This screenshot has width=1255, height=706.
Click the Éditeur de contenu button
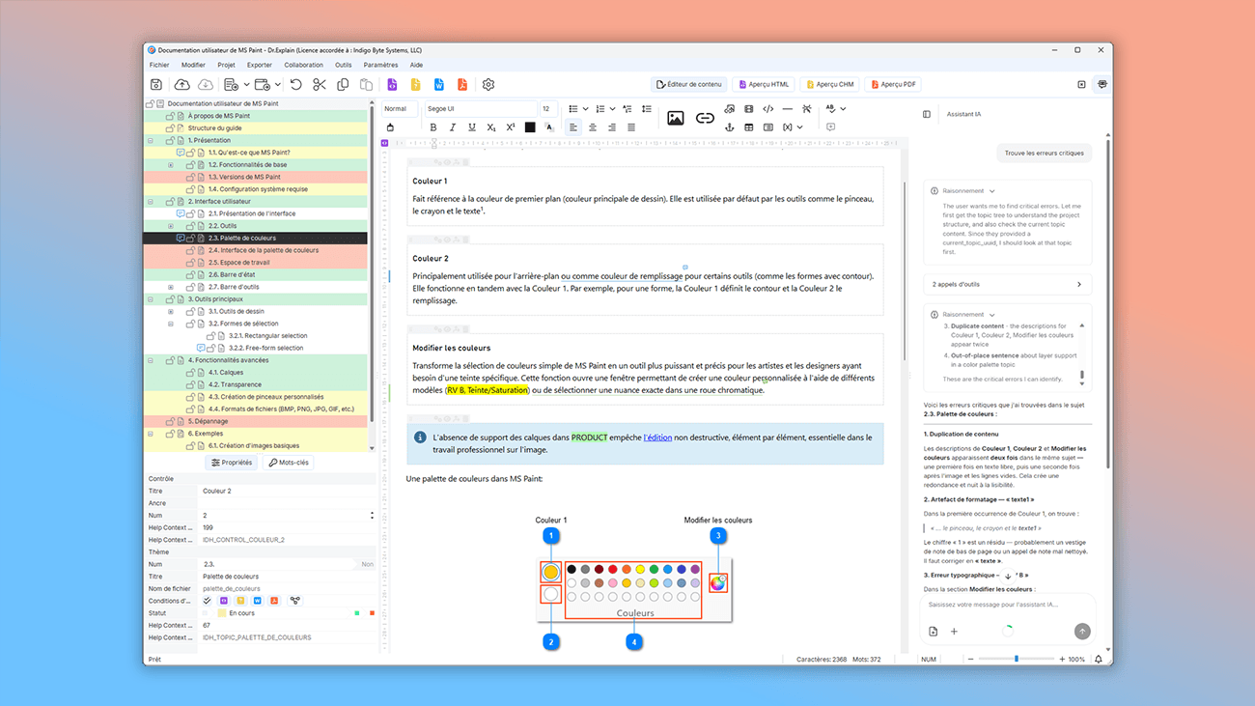coord(689,85)
